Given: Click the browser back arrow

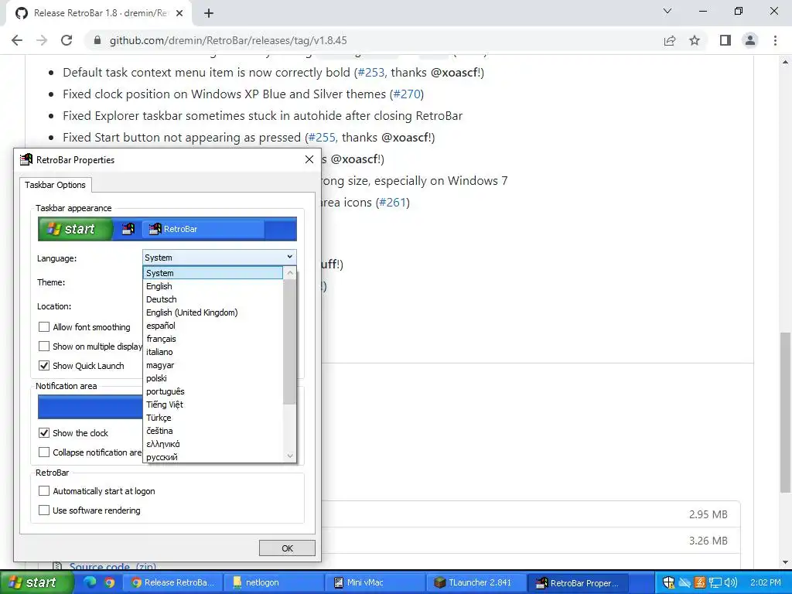Looking at the screenshot, I should 17,40.
